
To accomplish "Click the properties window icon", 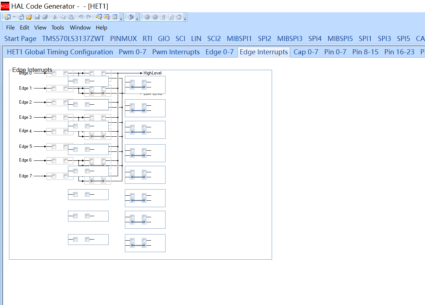I will tap(107, 17).
